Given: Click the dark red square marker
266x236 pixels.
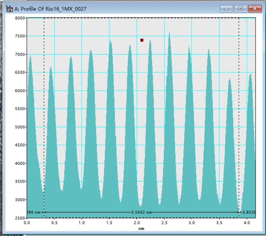Looking at the screenshot, I should tap(142, 40).
